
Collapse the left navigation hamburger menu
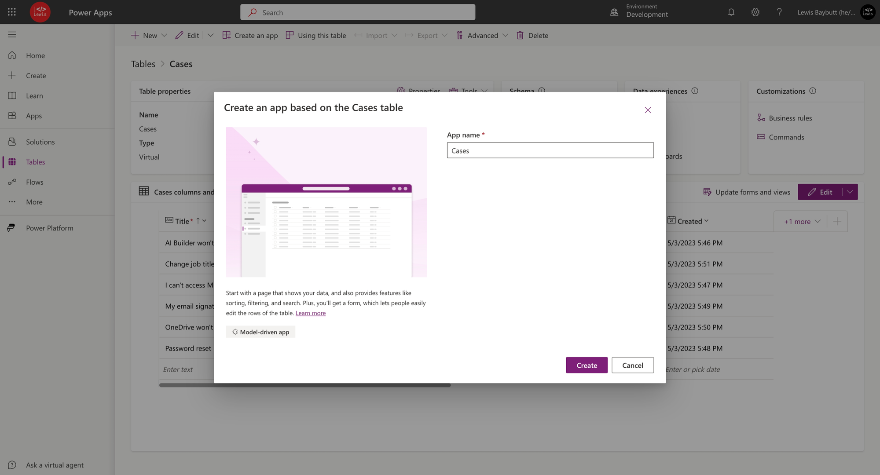(12, 34)
